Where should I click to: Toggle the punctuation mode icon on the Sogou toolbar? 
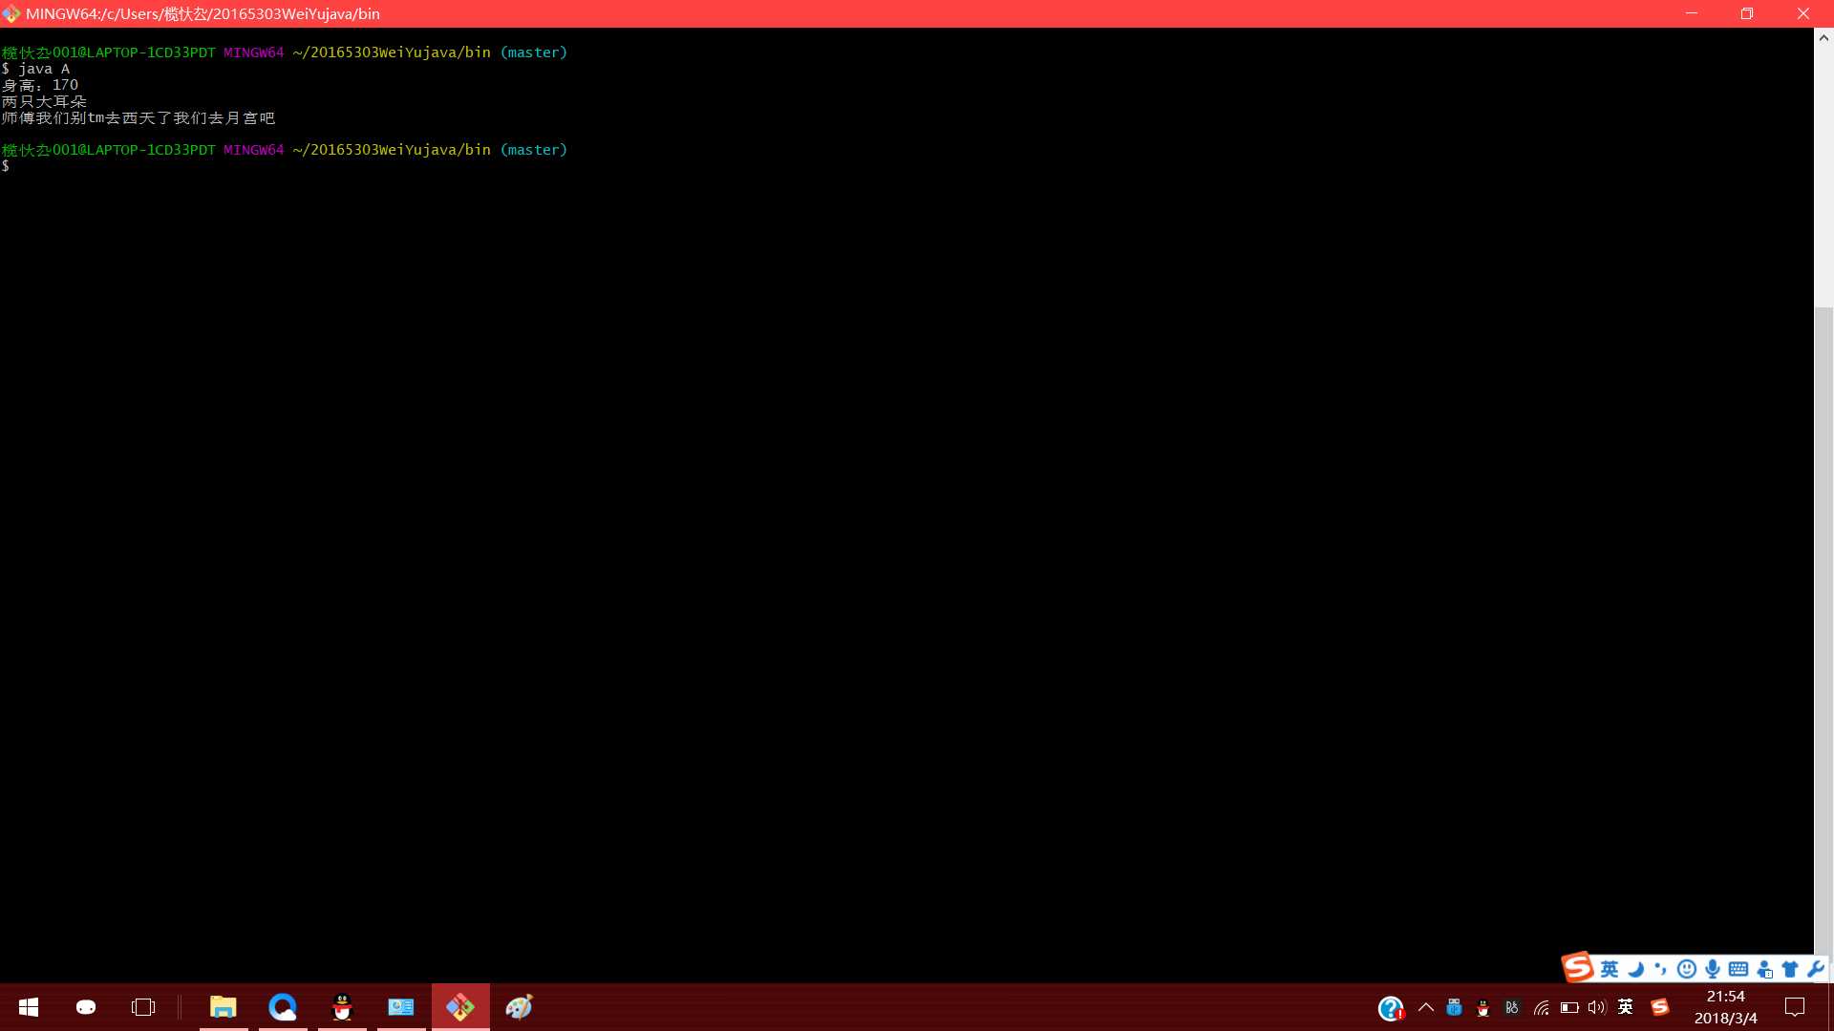(1661, 970)
